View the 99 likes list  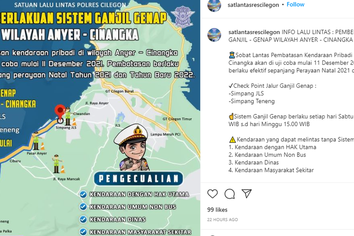click(x=217, y=210)
